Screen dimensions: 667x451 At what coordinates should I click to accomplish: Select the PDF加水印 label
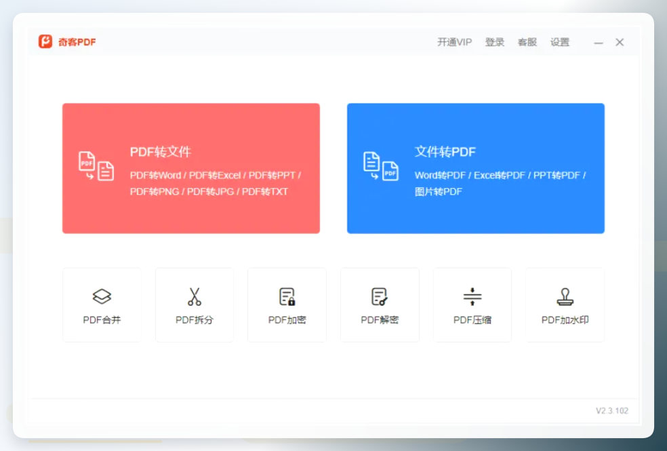(565, 320)
